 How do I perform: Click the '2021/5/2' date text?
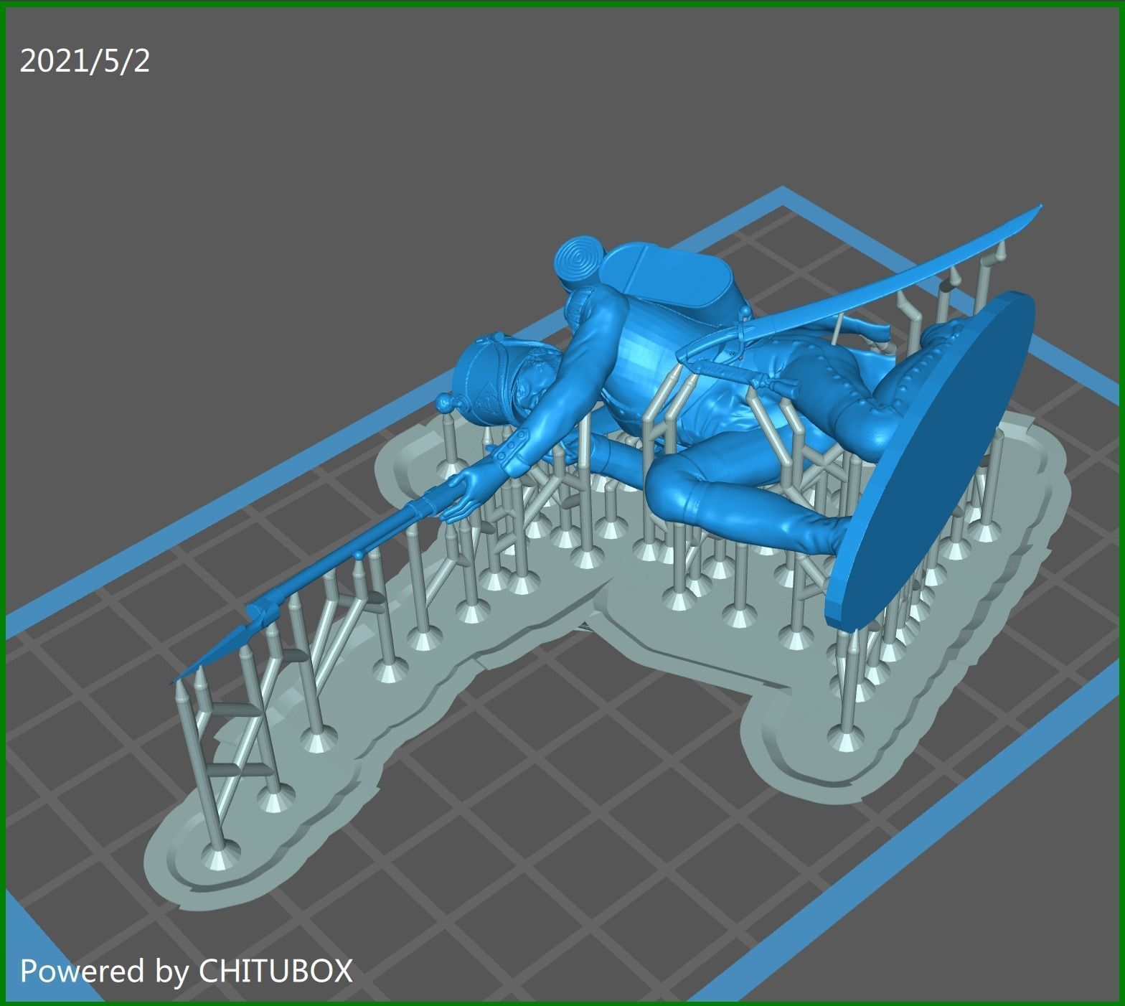pyautogui.click(x=85, y=62)
